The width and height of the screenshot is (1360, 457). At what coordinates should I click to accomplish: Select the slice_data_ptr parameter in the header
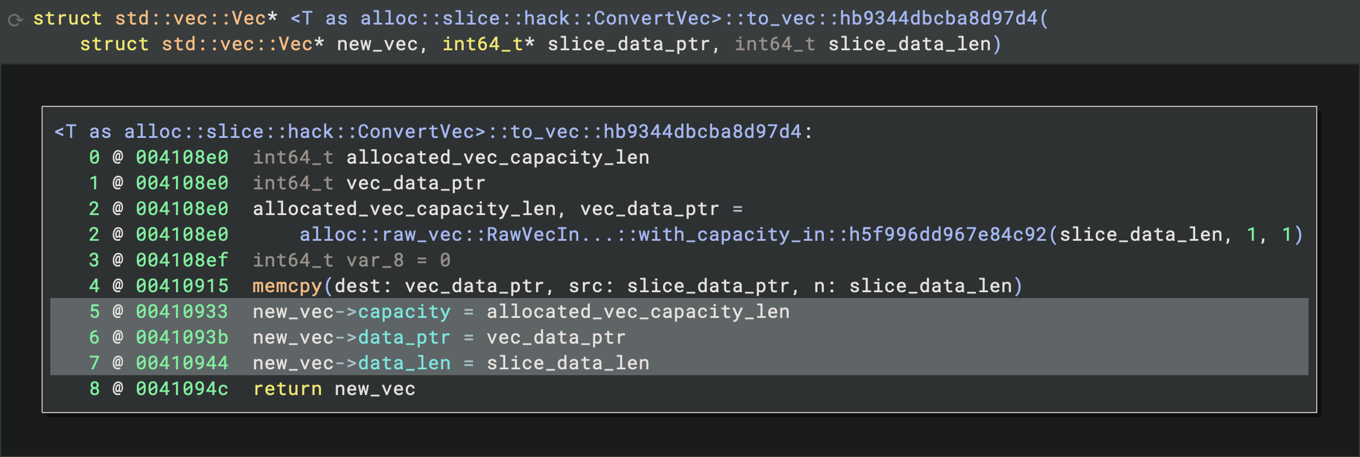[629, 44]
